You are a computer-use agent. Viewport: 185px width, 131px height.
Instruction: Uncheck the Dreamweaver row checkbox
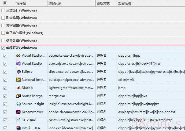[5, 112]
